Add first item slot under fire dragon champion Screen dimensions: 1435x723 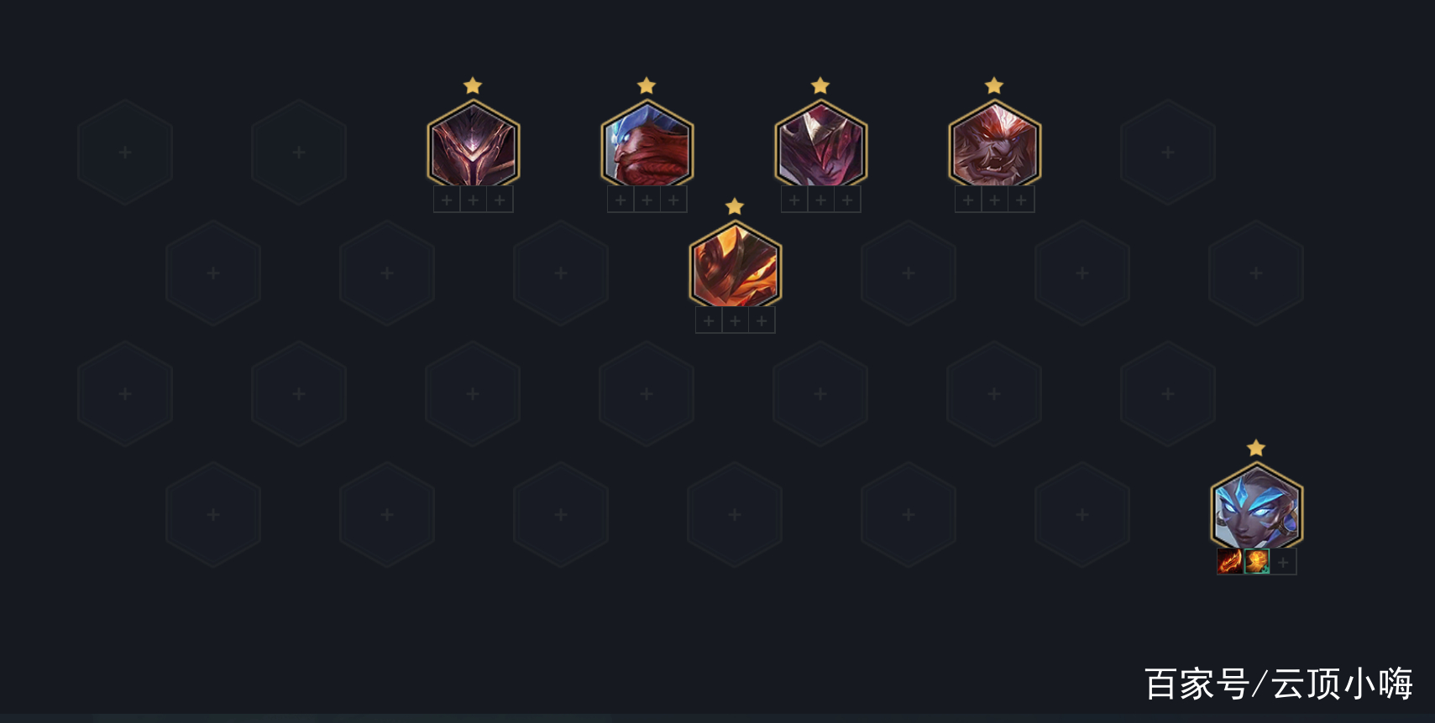click(709, 320)
